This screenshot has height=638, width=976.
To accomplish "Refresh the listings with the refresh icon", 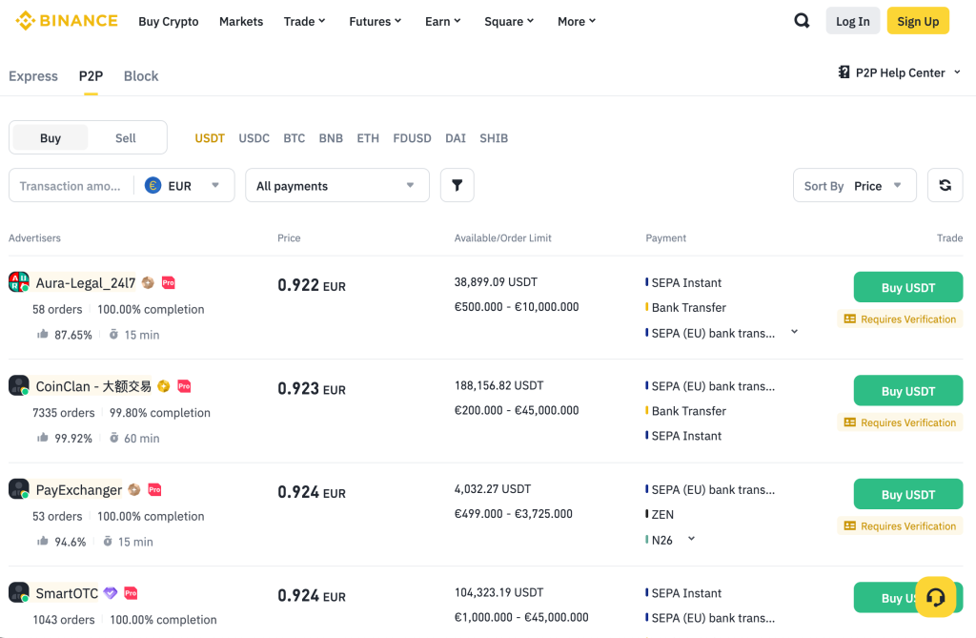I will [945, 186].
